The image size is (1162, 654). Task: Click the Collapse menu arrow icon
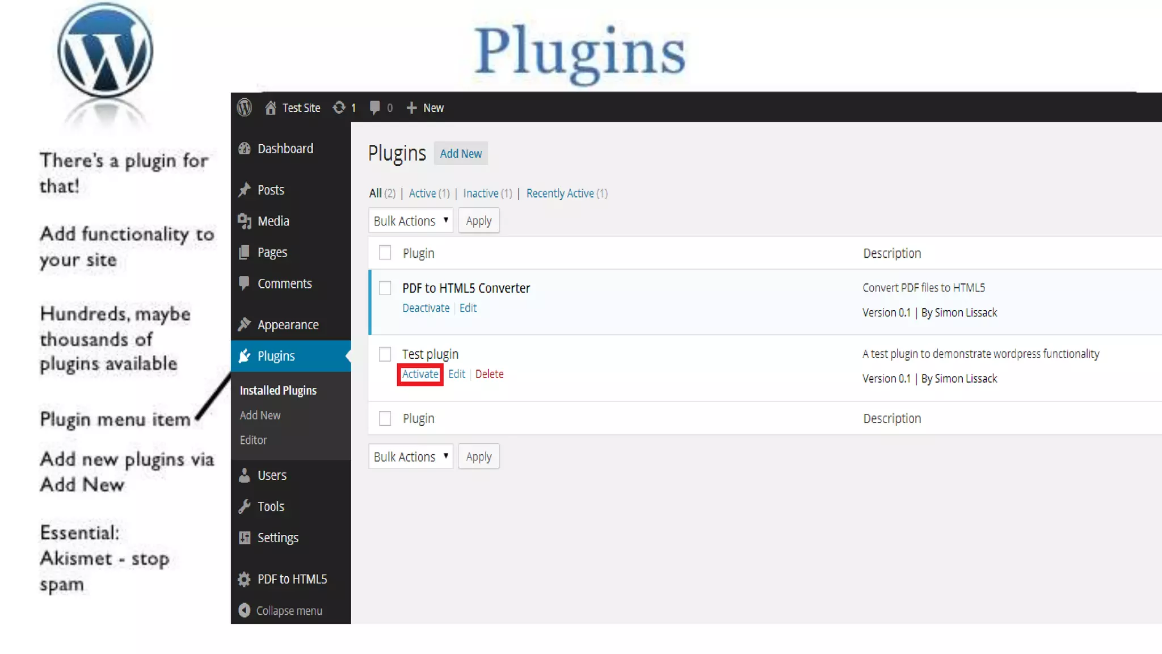(x=245, y=610)
